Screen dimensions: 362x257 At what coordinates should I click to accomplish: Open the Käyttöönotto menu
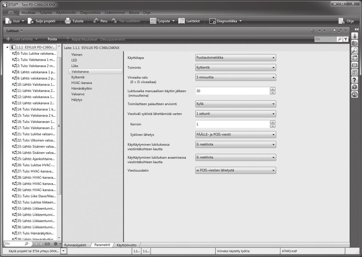pyautogui.click(x=66, y=13)
